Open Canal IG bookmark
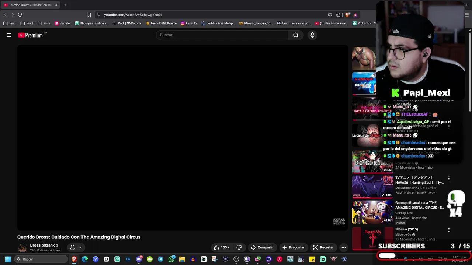The image size is (472, 265). click(189, 23)
